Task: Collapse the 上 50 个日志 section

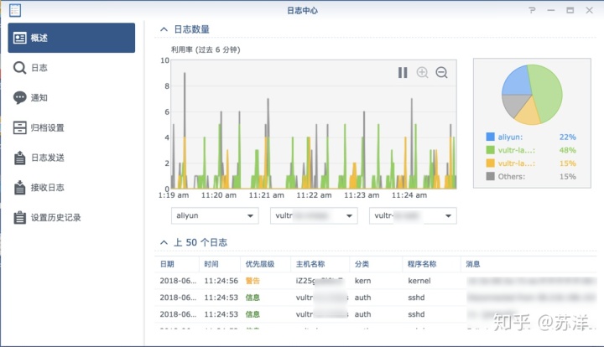Action: click(x=163, y=242)
